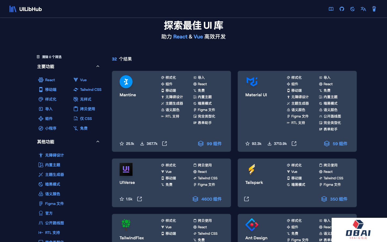The image size is (387, 242).
Task: Click the UILibHub logo
Action: point(26,9)
